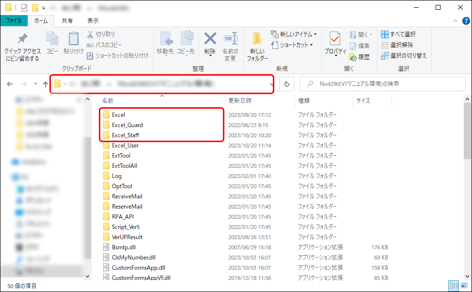Screen dimensions: 472x292
Task: Click Select all (すべて選択)
Action: 398,34
